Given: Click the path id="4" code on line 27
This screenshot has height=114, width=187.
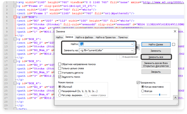Looking at the screenshot, I should (x=36, y=98).
